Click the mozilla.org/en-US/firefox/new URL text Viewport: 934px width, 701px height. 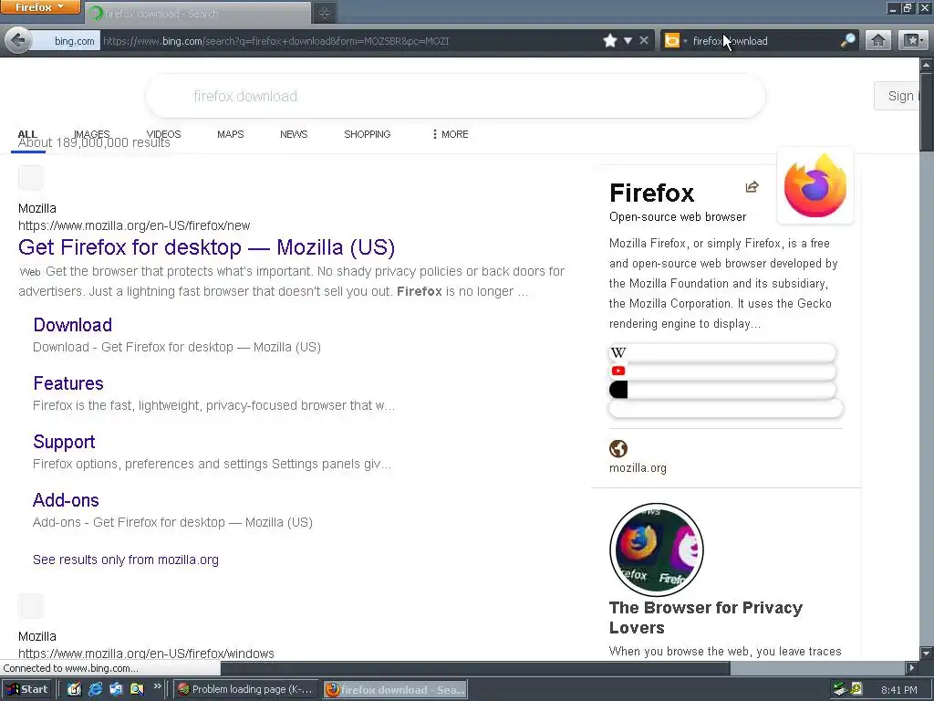point(134,225)
